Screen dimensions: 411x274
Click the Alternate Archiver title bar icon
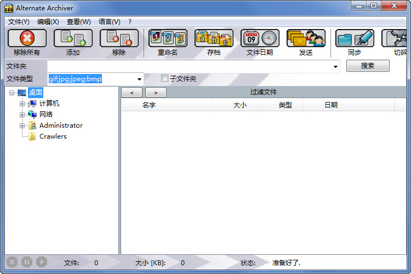click(8, 8)
